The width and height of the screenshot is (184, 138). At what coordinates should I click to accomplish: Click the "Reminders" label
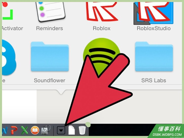pyautogui.click(x=50, y=28)
